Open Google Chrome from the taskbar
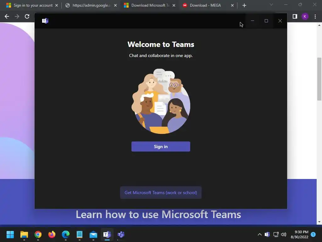This screenshot has width=322, height=242. (x=38, y=234)
